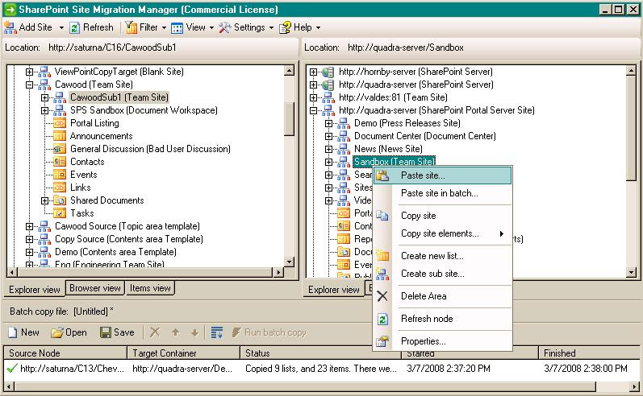This screenshot has height=396, width=643.
Task: Click the batch list options icon
Action: (216, 332)
